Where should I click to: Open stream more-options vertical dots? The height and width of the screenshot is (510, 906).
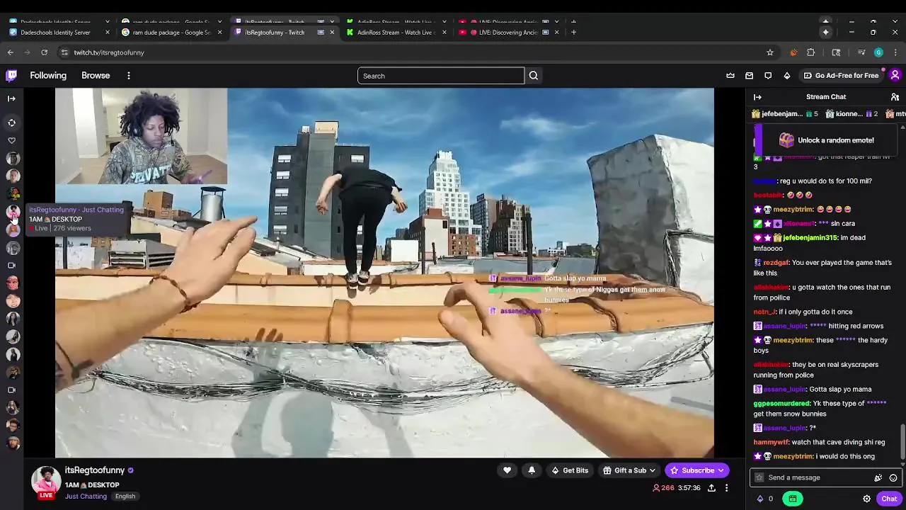[726, 488]
